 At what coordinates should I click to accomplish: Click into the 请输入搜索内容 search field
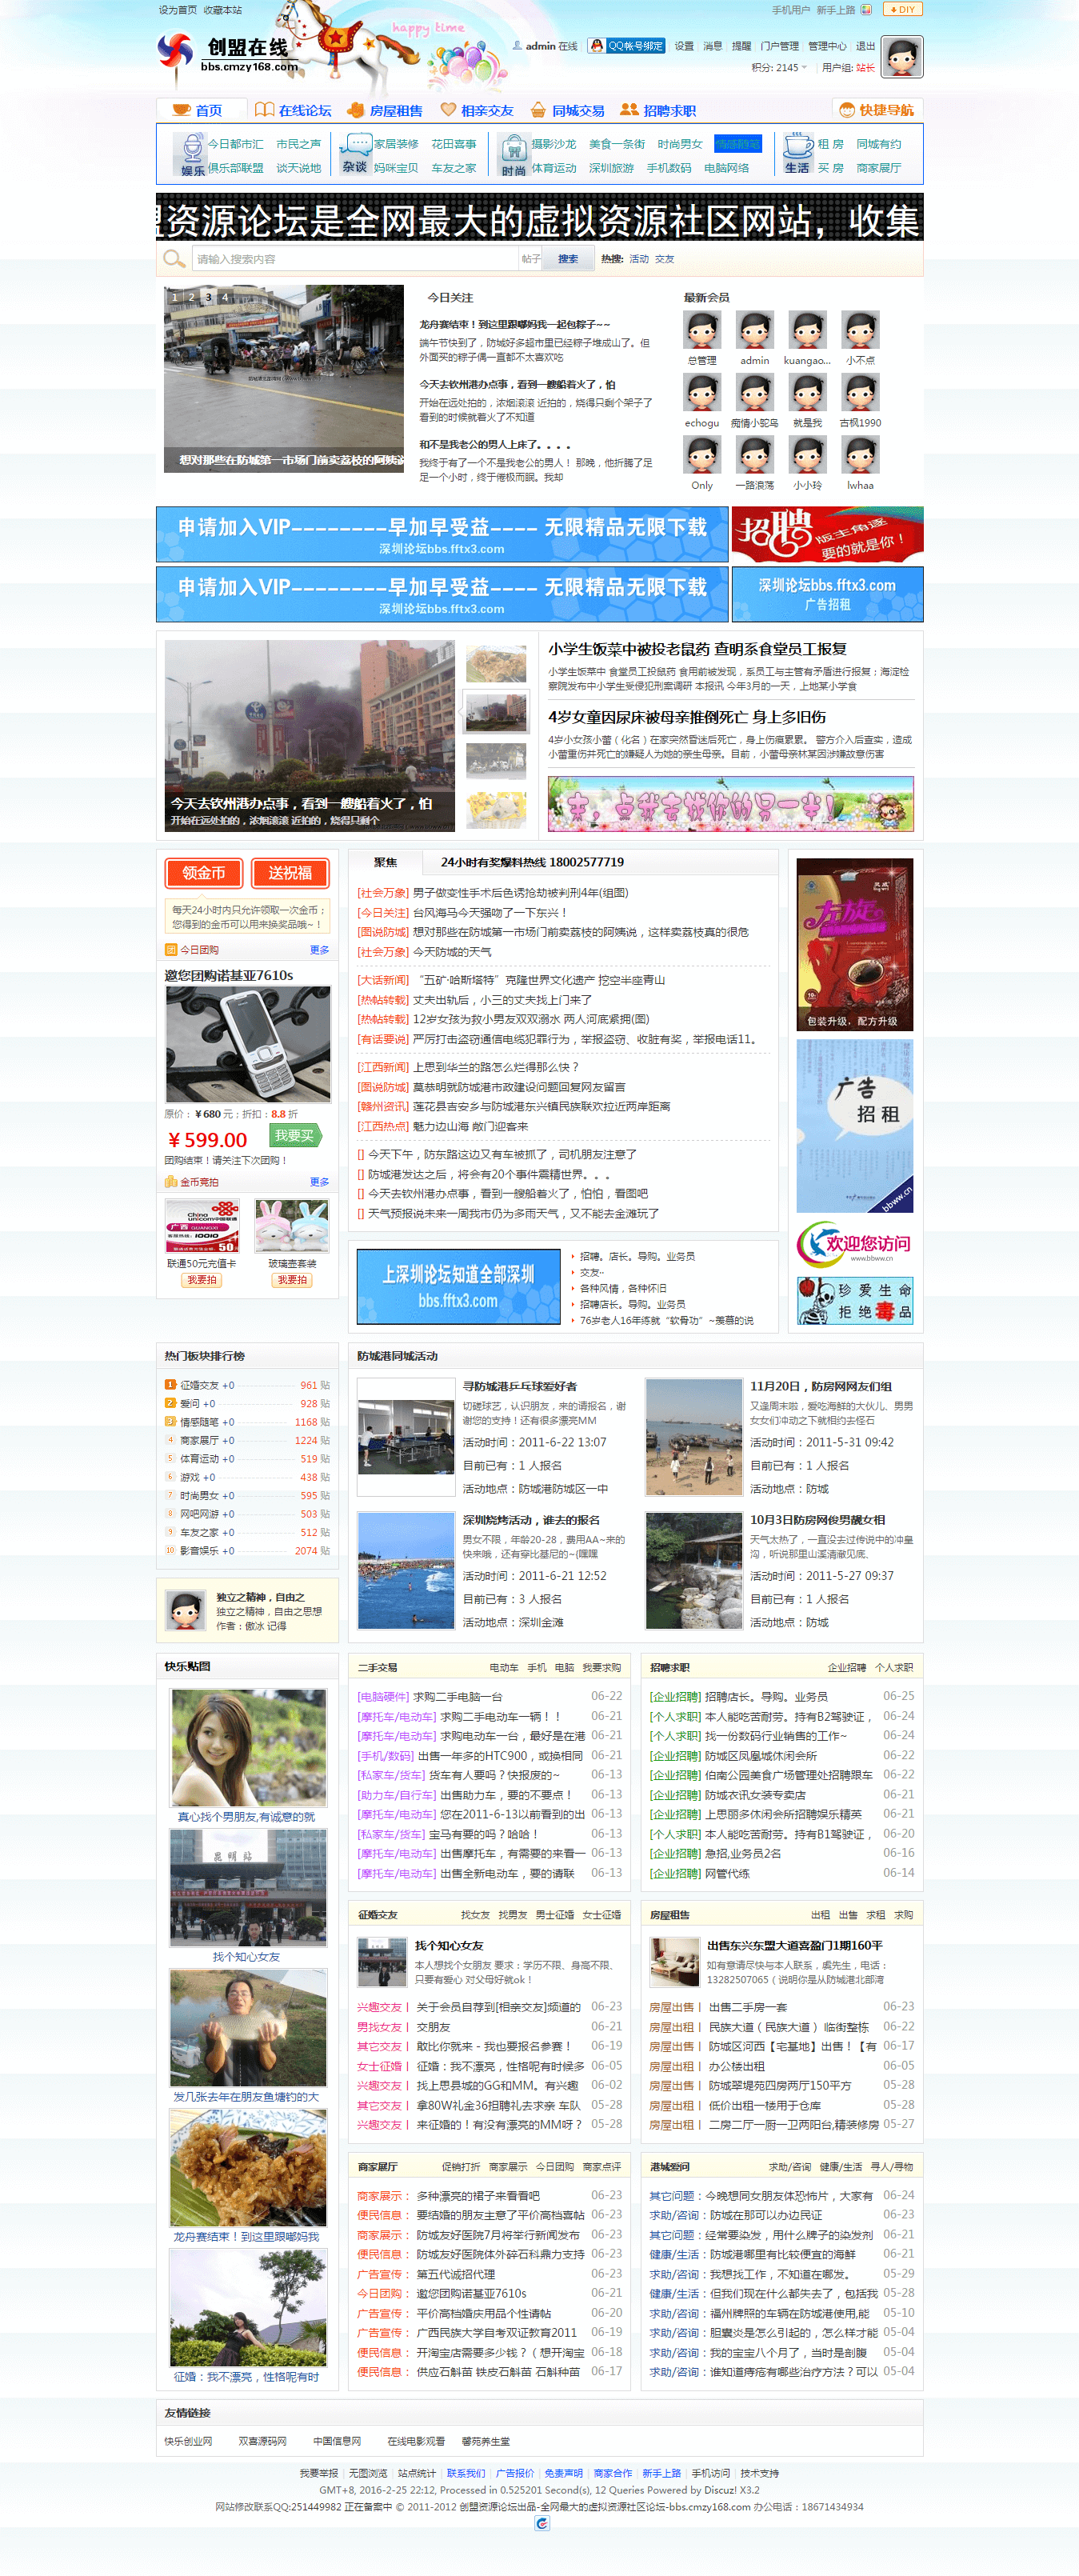(355, 259)
